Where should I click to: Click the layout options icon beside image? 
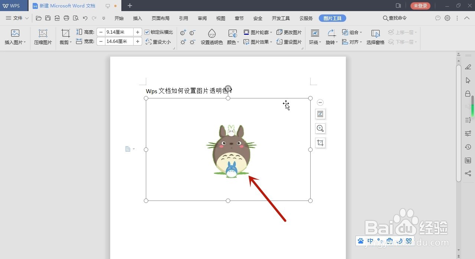tap(320, 114)
